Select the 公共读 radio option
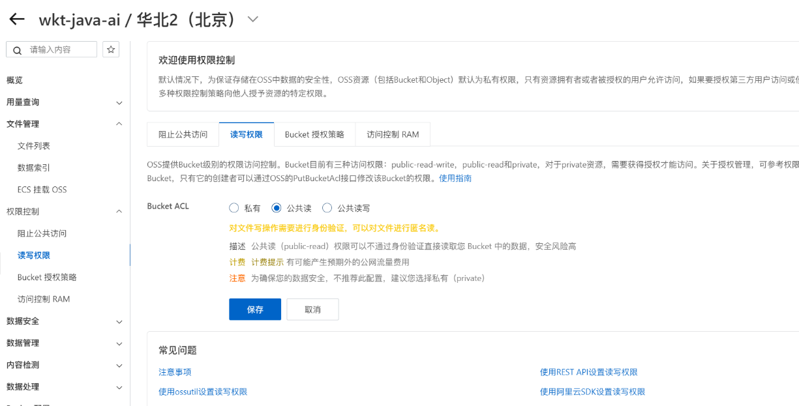Viewport: 799px width, 406px height. tap(277, 209)
